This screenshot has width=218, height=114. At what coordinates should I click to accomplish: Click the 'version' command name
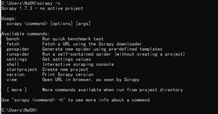pos(15,75)
